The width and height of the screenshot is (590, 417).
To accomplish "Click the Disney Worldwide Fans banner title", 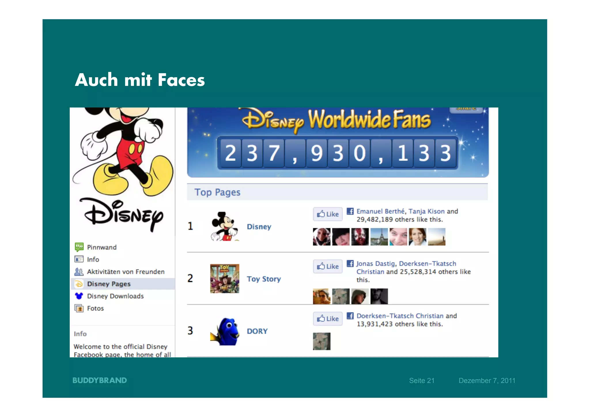I will tap(336, 120).
